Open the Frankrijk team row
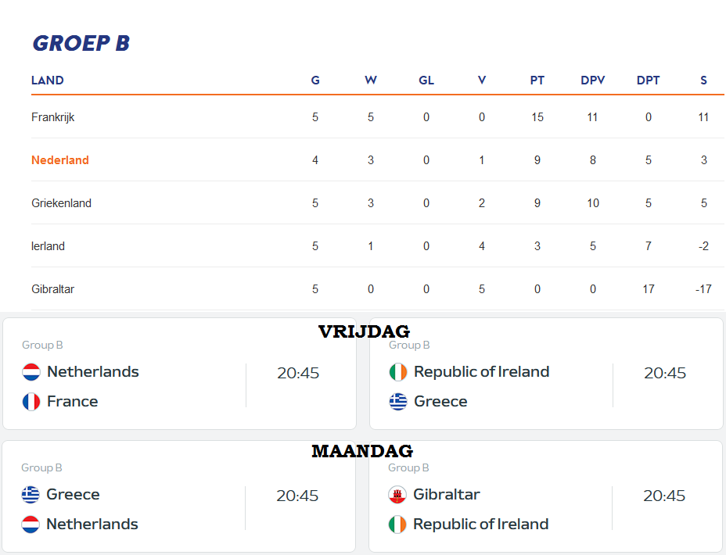 point(377,117)
